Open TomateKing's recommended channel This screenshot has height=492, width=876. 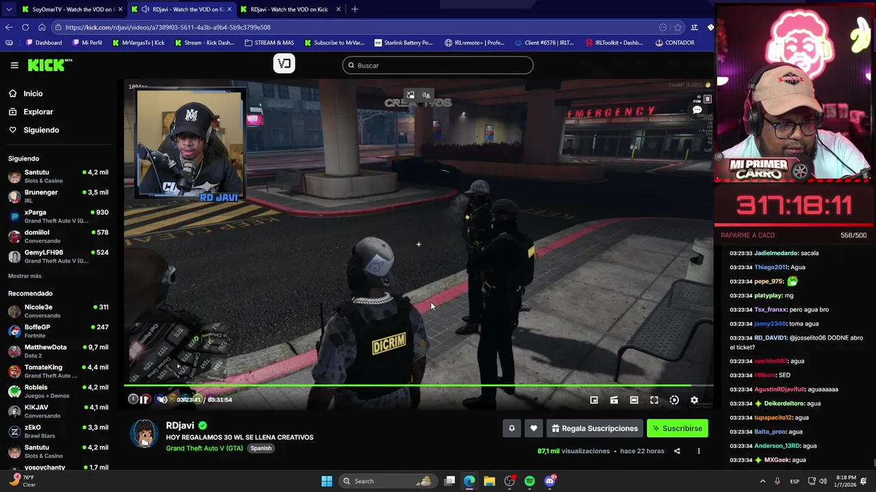coord(58,371)
